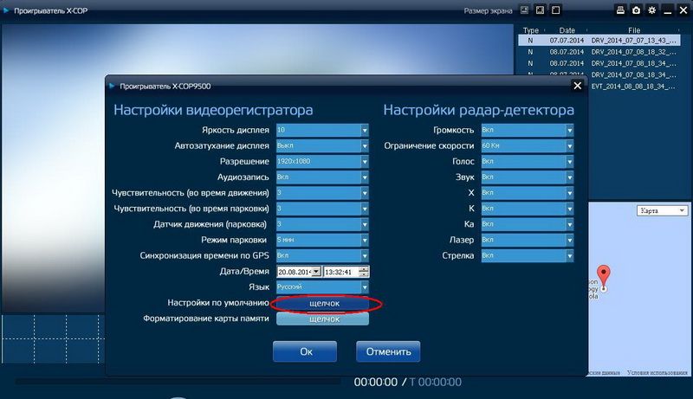
Task: Expand the Разрешение 1920x1080 dropdown
Action: tap(365, 161)
